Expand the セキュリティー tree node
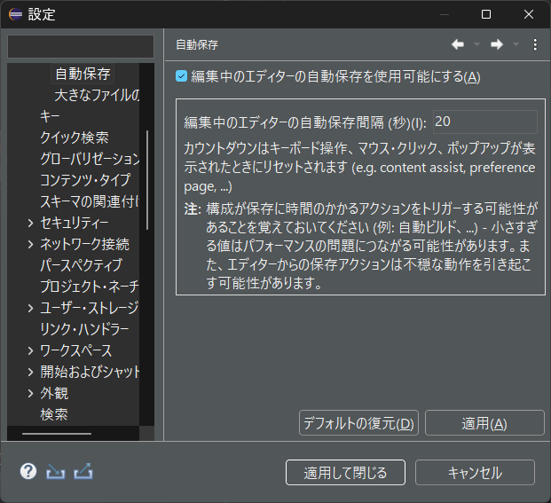 [x=31, y=223]
